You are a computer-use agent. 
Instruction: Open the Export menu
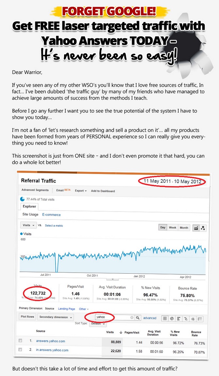(x=81, y=191)
